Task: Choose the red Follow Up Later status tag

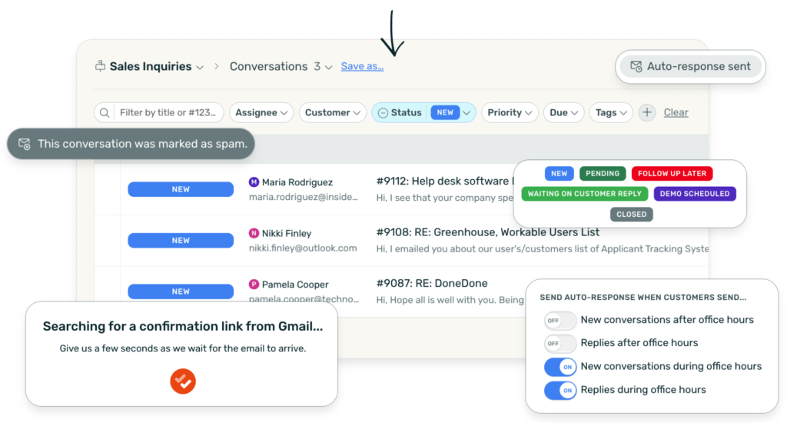Action: (672, 174)
